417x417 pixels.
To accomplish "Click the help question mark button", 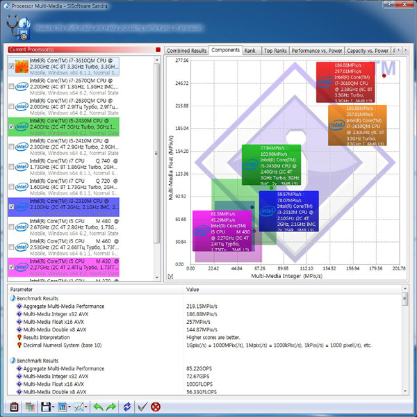I will click(x=390, y=4).
